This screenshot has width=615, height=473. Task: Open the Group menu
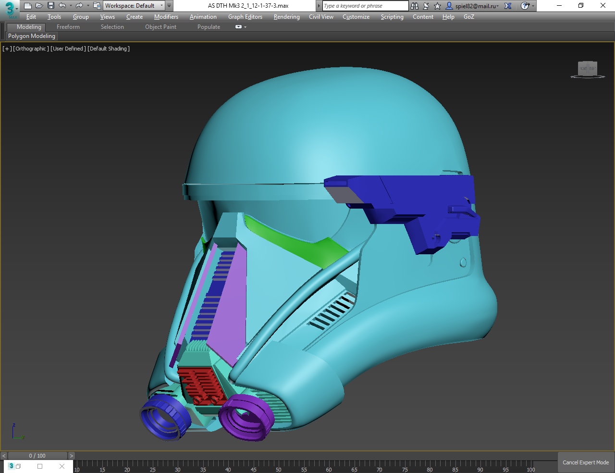pos(81,17)
